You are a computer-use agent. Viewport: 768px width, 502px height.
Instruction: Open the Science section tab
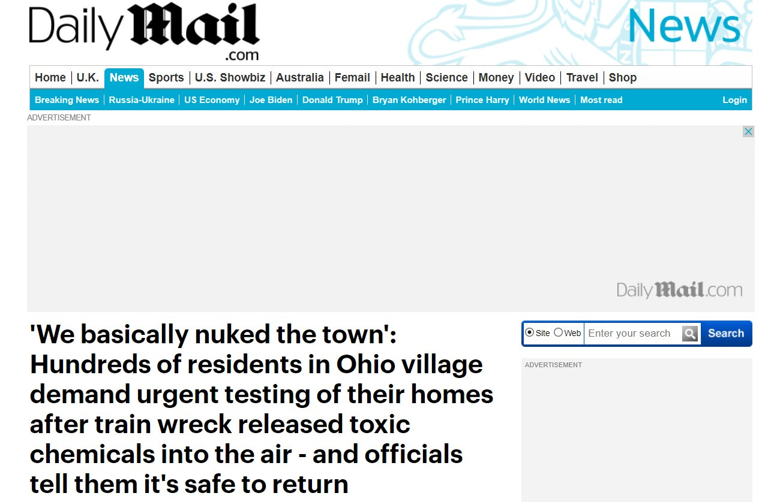446,78
